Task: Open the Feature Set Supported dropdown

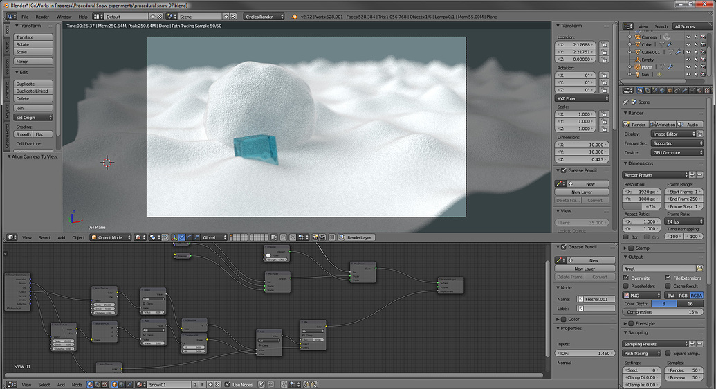Action: click(677, 143)
